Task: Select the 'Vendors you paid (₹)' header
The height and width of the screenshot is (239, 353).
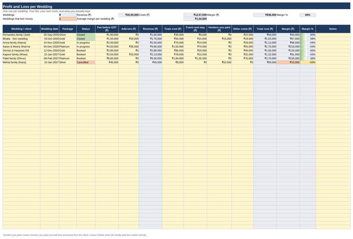Action: 219,29
